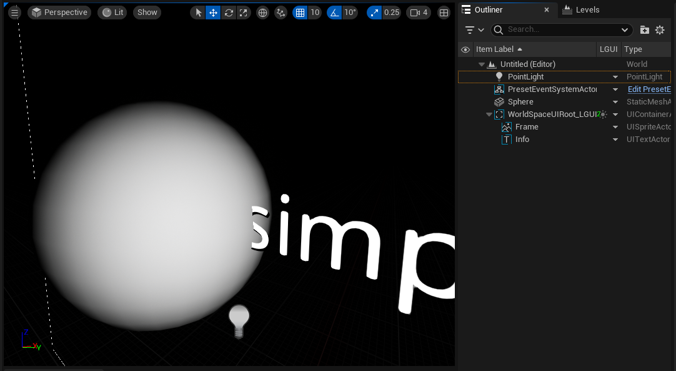Open Outliner settings gear

click(x=660, y=29)
